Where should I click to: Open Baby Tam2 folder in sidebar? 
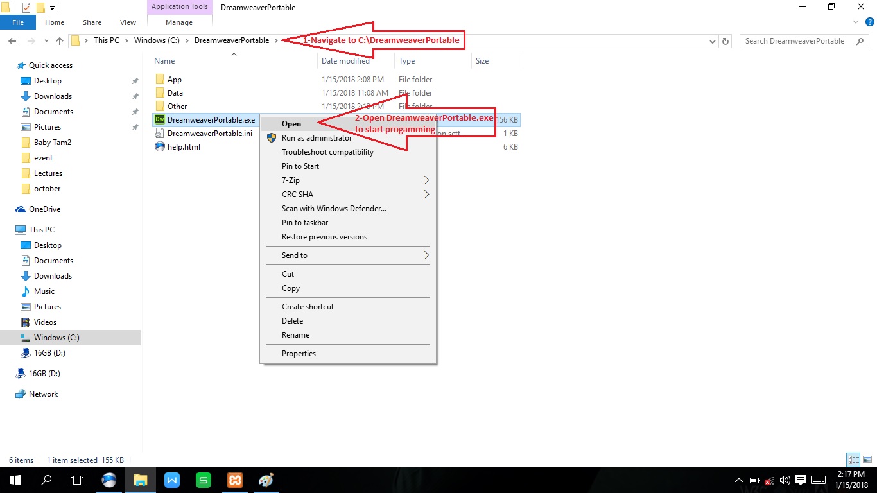click(53, 143)
